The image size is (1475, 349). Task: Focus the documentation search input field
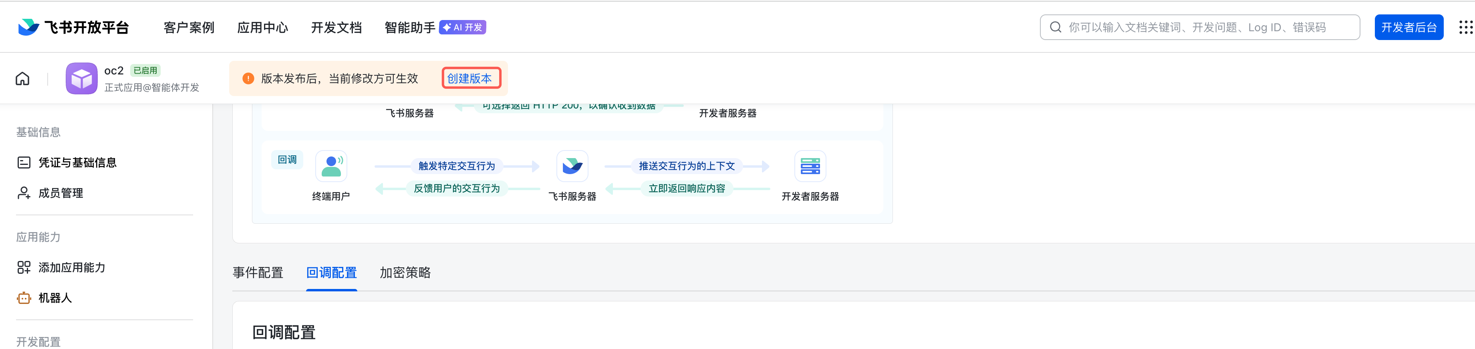click(1199, 28)
